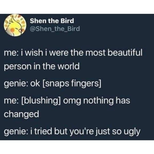The image size is (154, 154).
Task: Open the cockatiel profile avatar
Action: click(15, 25)
